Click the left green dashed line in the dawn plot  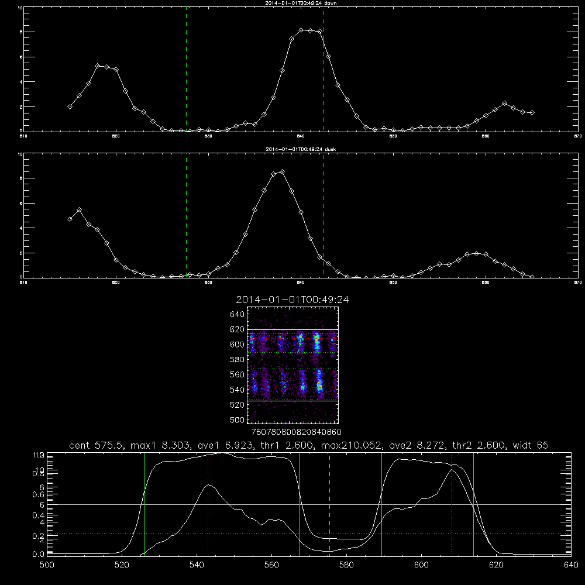tap(186, 69)
